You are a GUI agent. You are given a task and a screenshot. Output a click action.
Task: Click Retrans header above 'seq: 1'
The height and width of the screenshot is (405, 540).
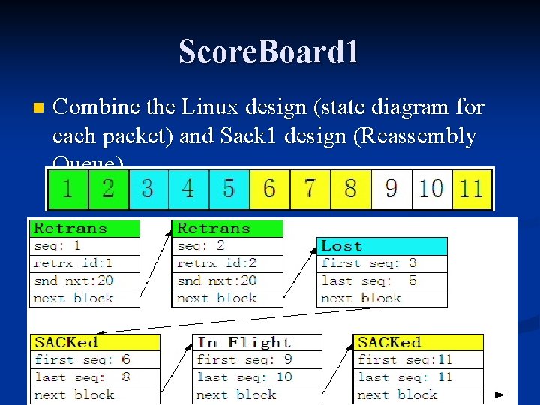coord(85,229)
